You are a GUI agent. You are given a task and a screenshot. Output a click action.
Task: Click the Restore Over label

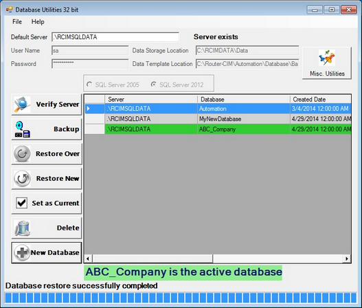(58, 153)
